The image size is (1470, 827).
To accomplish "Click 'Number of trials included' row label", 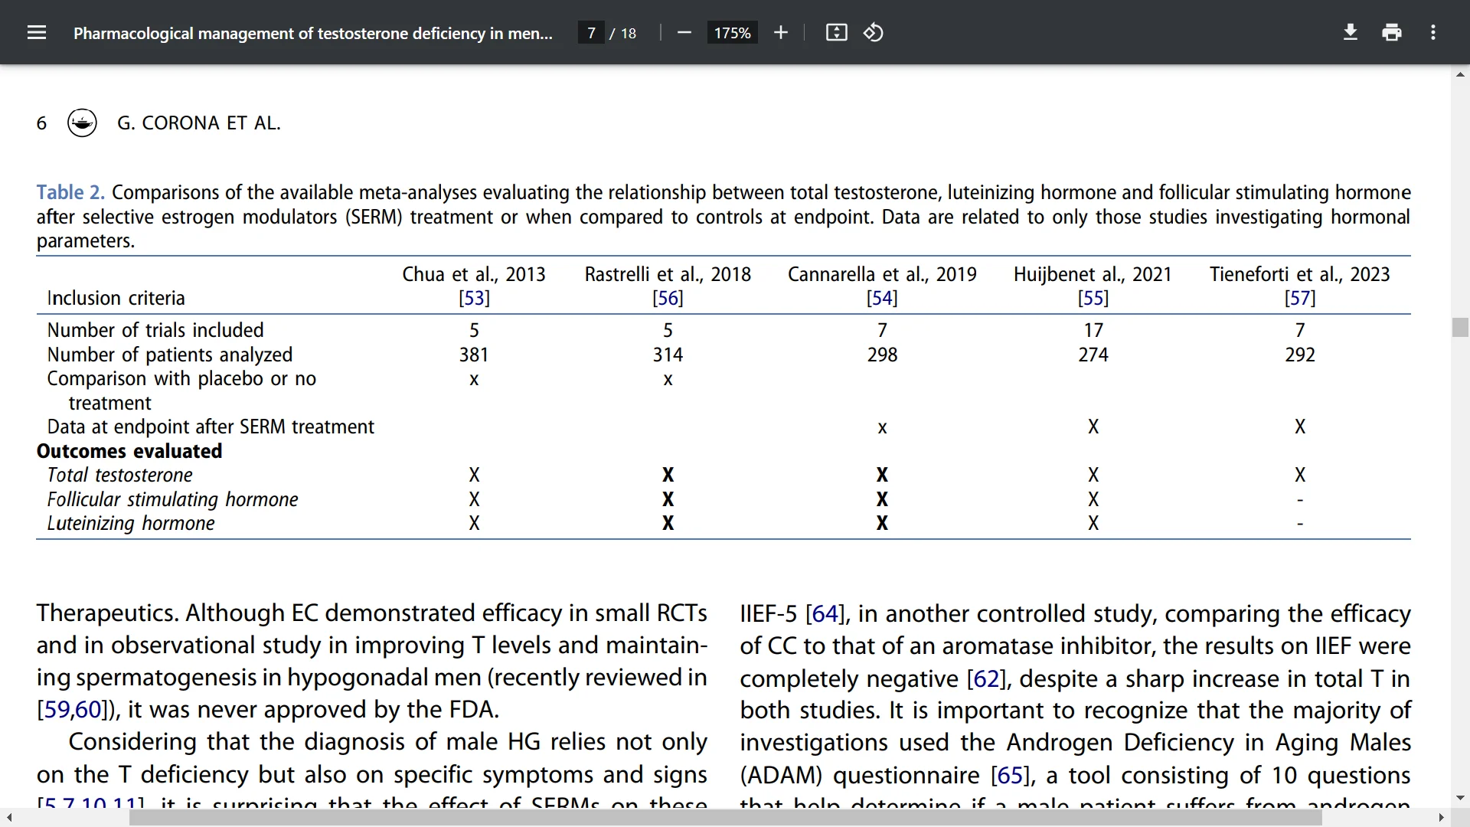I will 155,330.
